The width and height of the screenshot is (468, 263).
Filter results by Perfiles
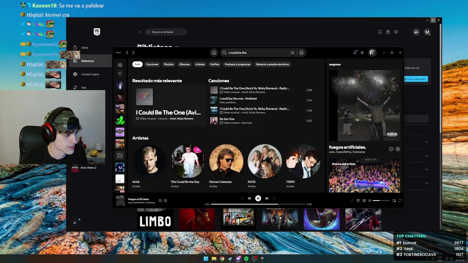(x=215, y=64)
